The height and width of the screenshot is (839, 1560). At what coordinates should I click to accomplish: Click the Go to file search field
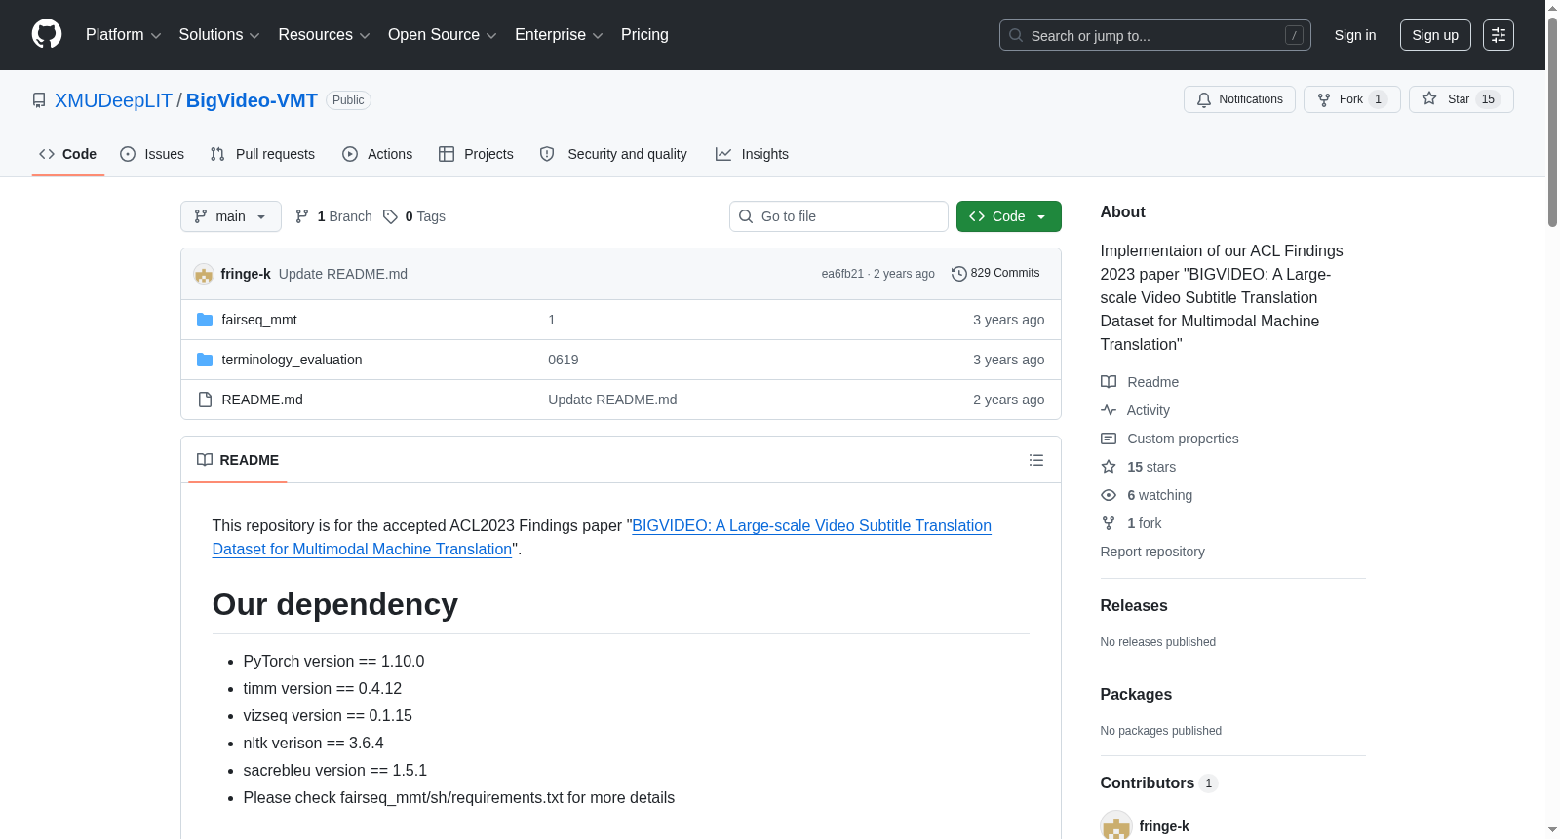coord(838,216)
